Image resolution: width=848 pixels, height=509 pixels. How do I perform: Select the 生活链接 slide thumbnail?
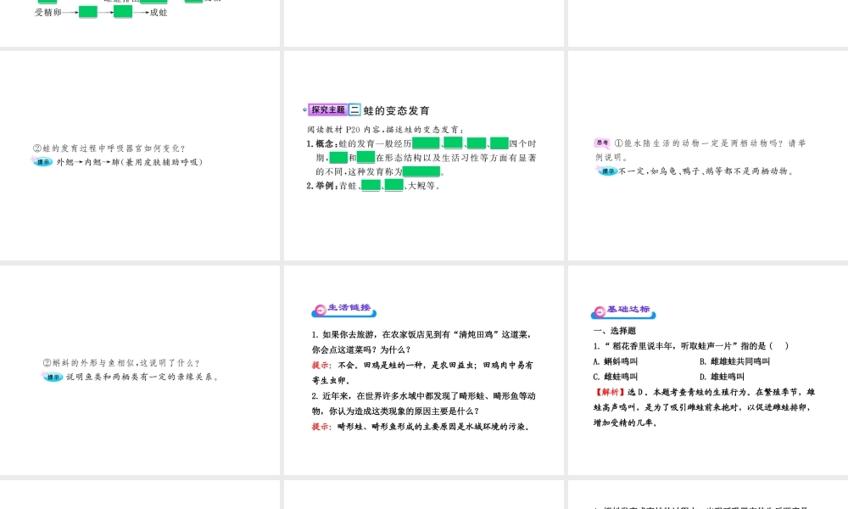point(423,370)
